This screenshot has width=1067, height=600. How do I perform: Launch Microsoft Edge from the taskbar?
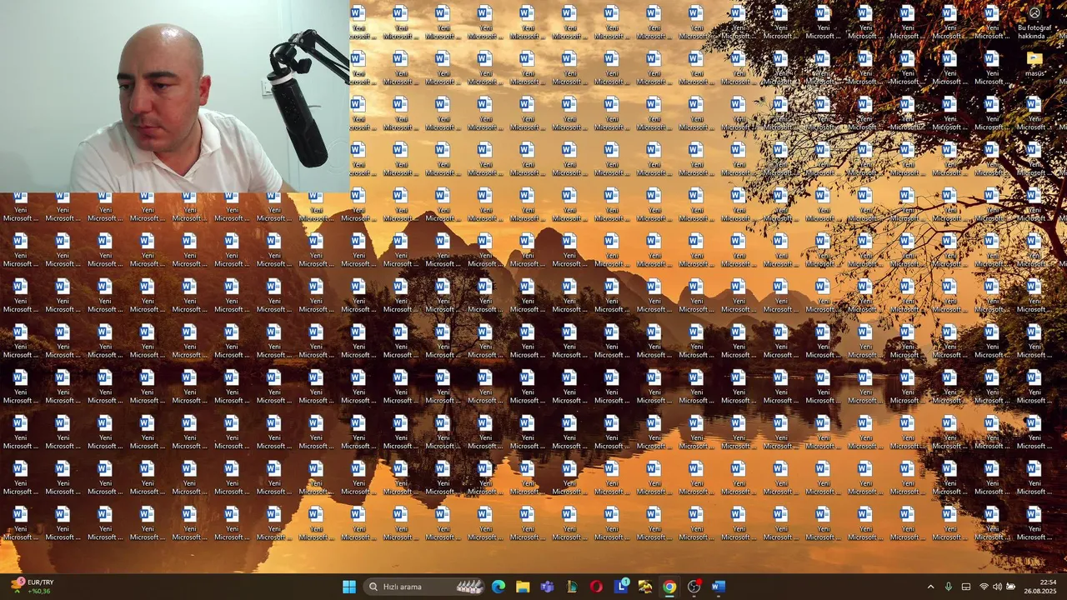(498, 587)
